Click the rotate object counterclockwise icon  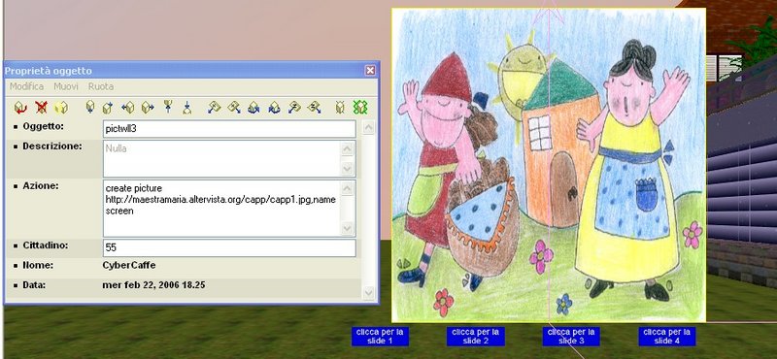pyautogui.click(x=253, y=107)
